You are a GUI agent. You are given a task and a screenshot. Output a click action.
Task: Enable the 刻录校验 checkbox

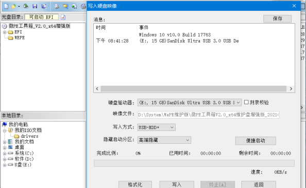click(246, 102)
